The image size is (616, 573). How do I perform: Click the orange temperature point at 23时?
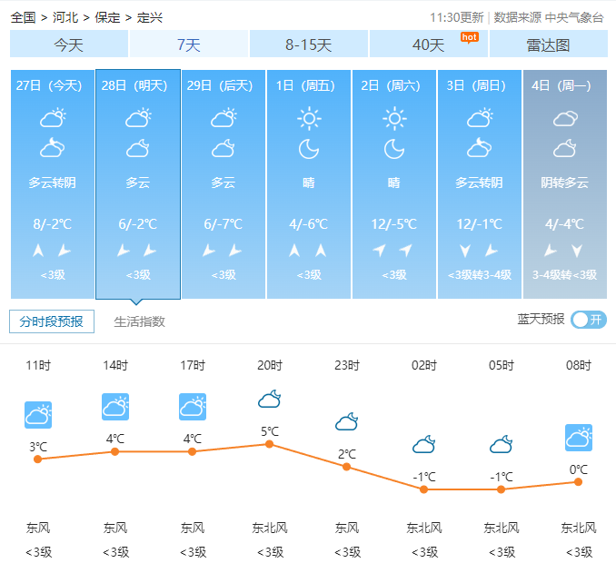click(x=346, y=467)
